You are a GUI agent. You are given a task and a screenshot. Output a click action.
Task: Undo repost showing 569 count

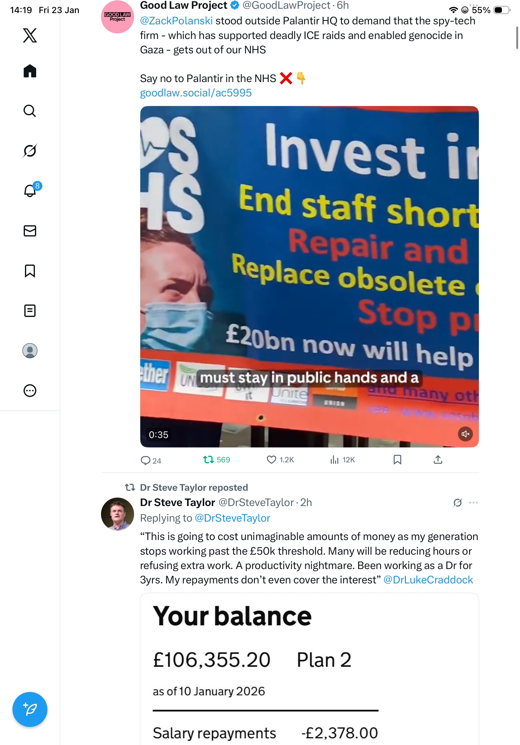pos(216,460)
